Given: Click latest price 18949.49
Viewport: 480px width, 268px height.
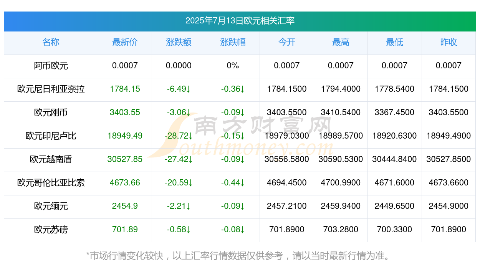Looking at the screenshot, I should click(125, 136).
